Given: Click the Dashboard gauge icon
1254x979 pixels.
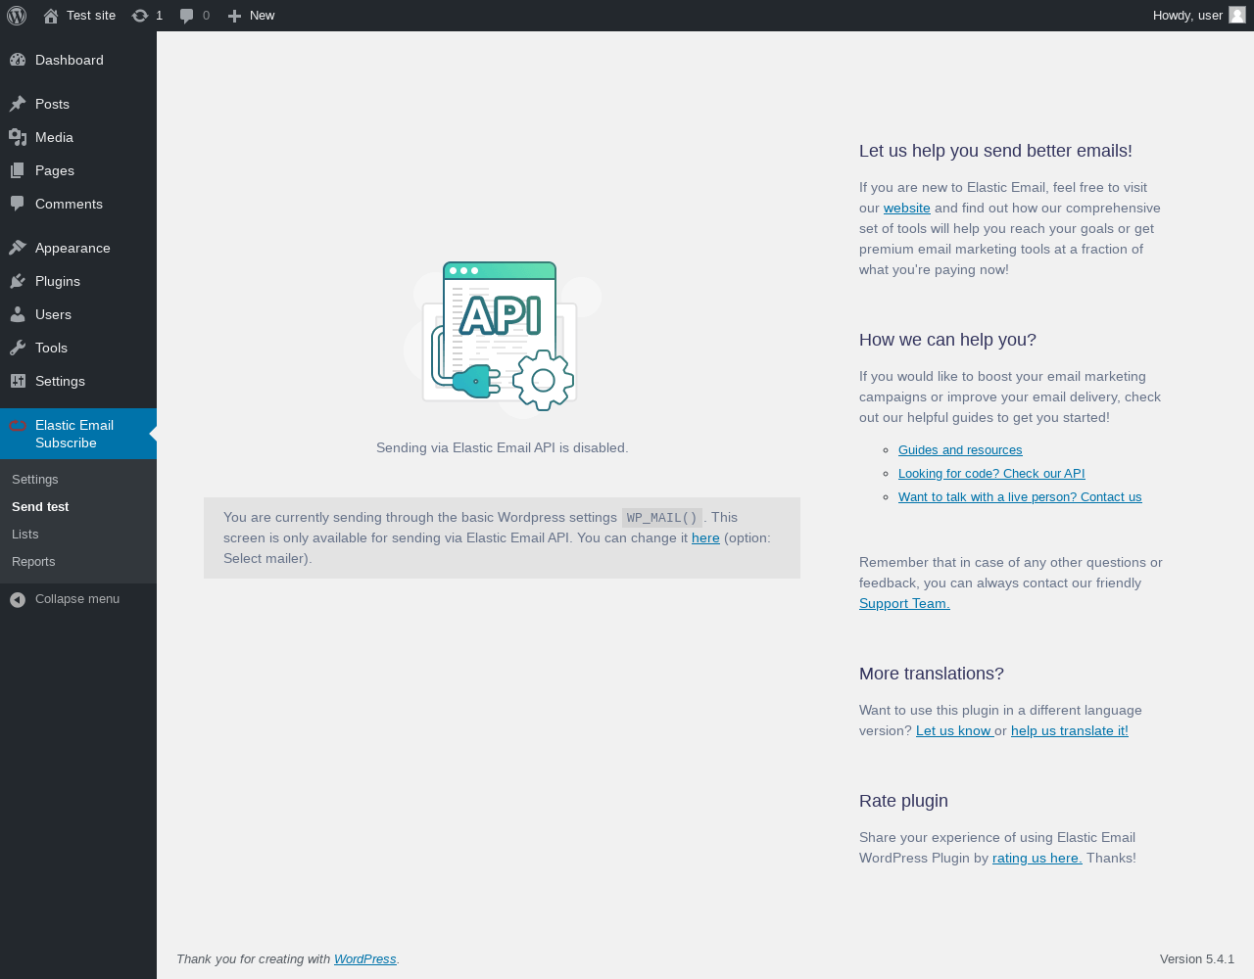Looking at the screenshot, I should 18,60.
